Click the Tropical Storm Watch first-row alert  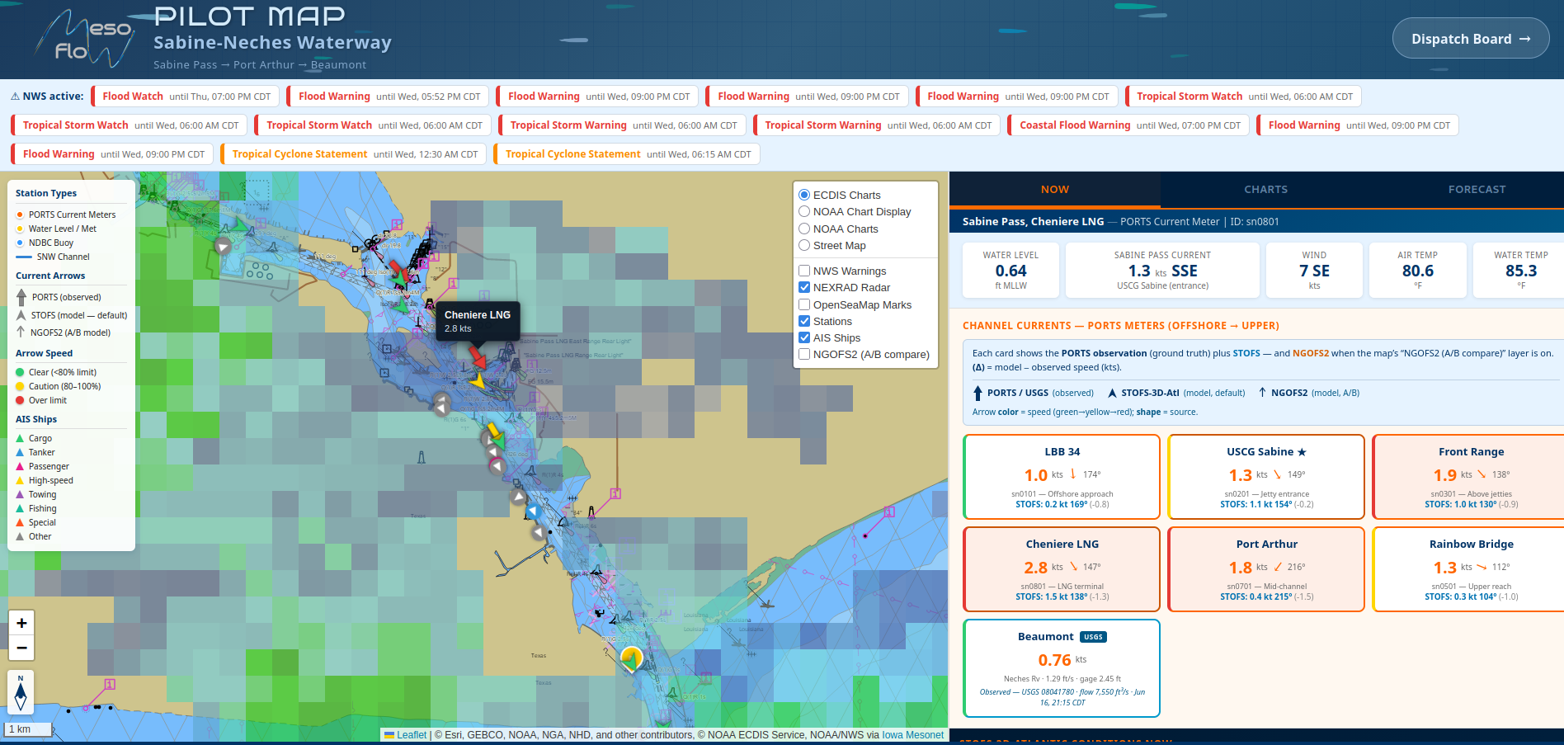coord(1244,97)
